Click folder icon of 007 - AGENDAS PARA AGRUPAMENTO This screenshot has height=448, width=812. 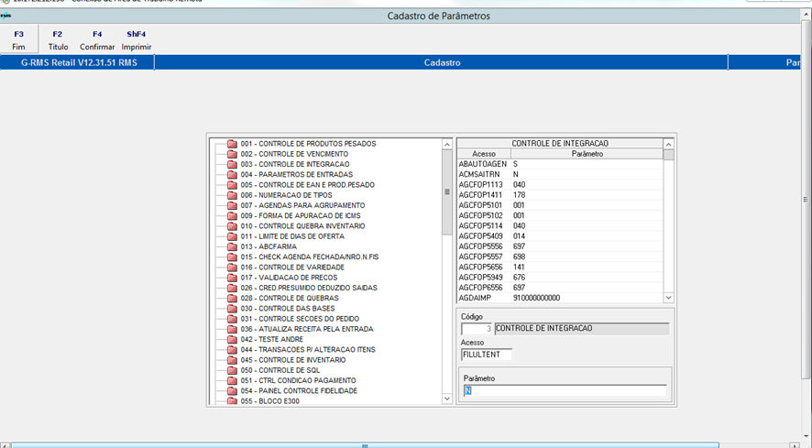point(232,205)
